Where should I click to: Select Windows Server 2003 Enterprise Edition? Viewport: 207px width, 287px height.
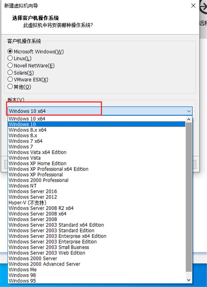click(x=97, y=242)
